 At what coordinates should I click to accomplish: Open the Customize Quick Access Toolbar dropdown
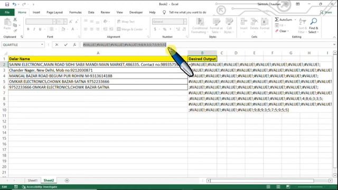33,4
